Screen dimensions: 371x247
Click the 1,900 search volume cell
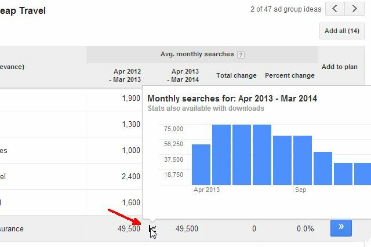pyautogui.click(x=131, y=98)
